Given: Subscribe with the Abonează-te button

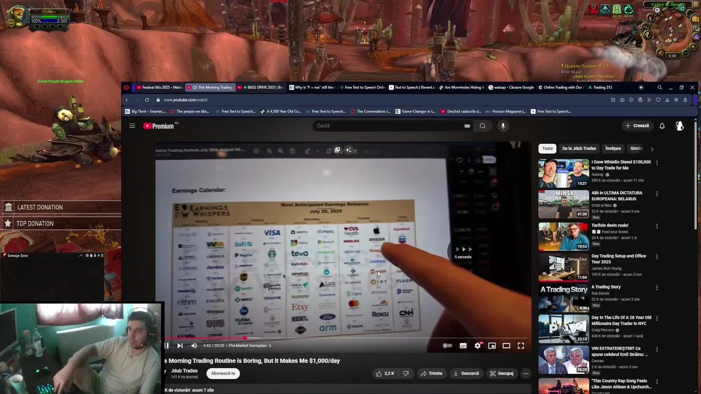Looking at the screenshot, I should click(223, 373).
